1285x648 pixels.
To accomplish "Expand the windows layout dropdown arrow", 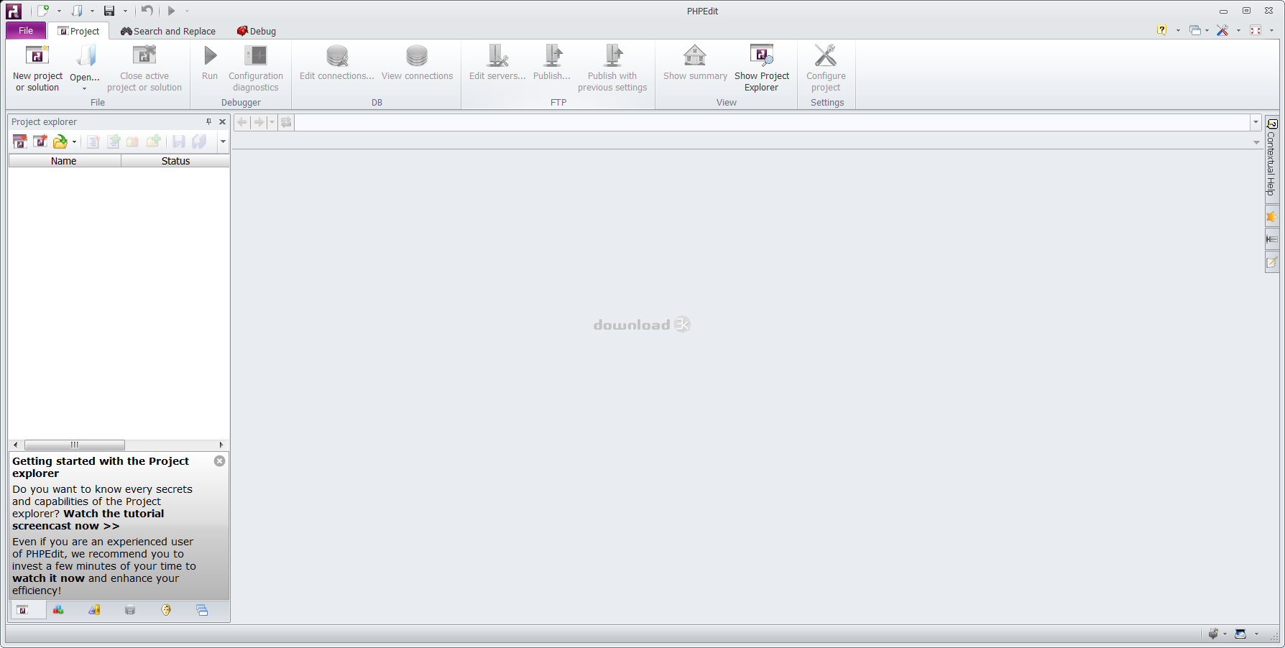I will click(1207, 30).
